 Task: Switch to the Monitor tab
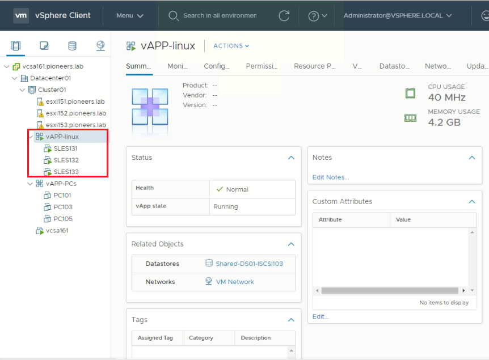[178, 66]
